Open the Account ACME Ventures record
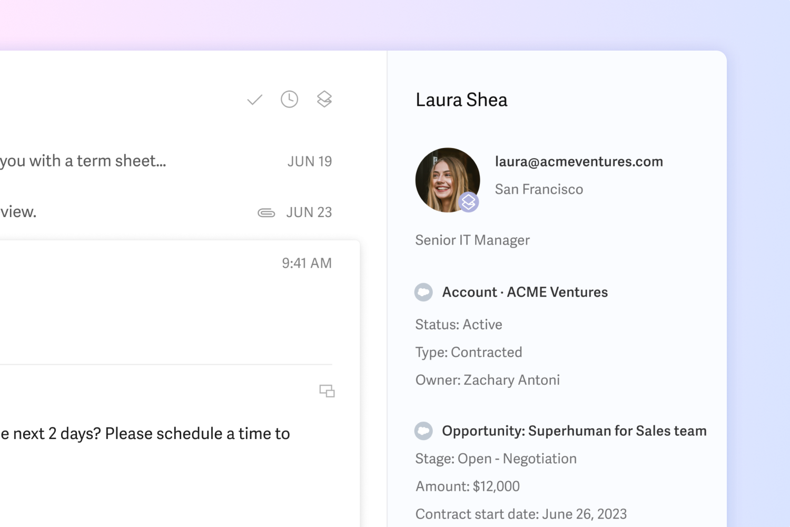790x527 pixels. 525,292
